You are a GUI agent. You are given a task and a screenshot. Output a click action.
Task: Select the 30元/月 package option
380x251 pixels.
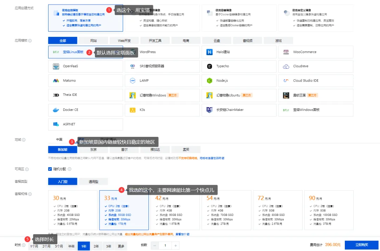click(73, 210)
